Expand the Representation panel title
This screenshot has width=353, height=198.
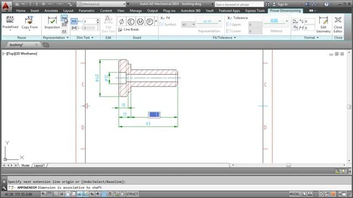coord(56,38)
